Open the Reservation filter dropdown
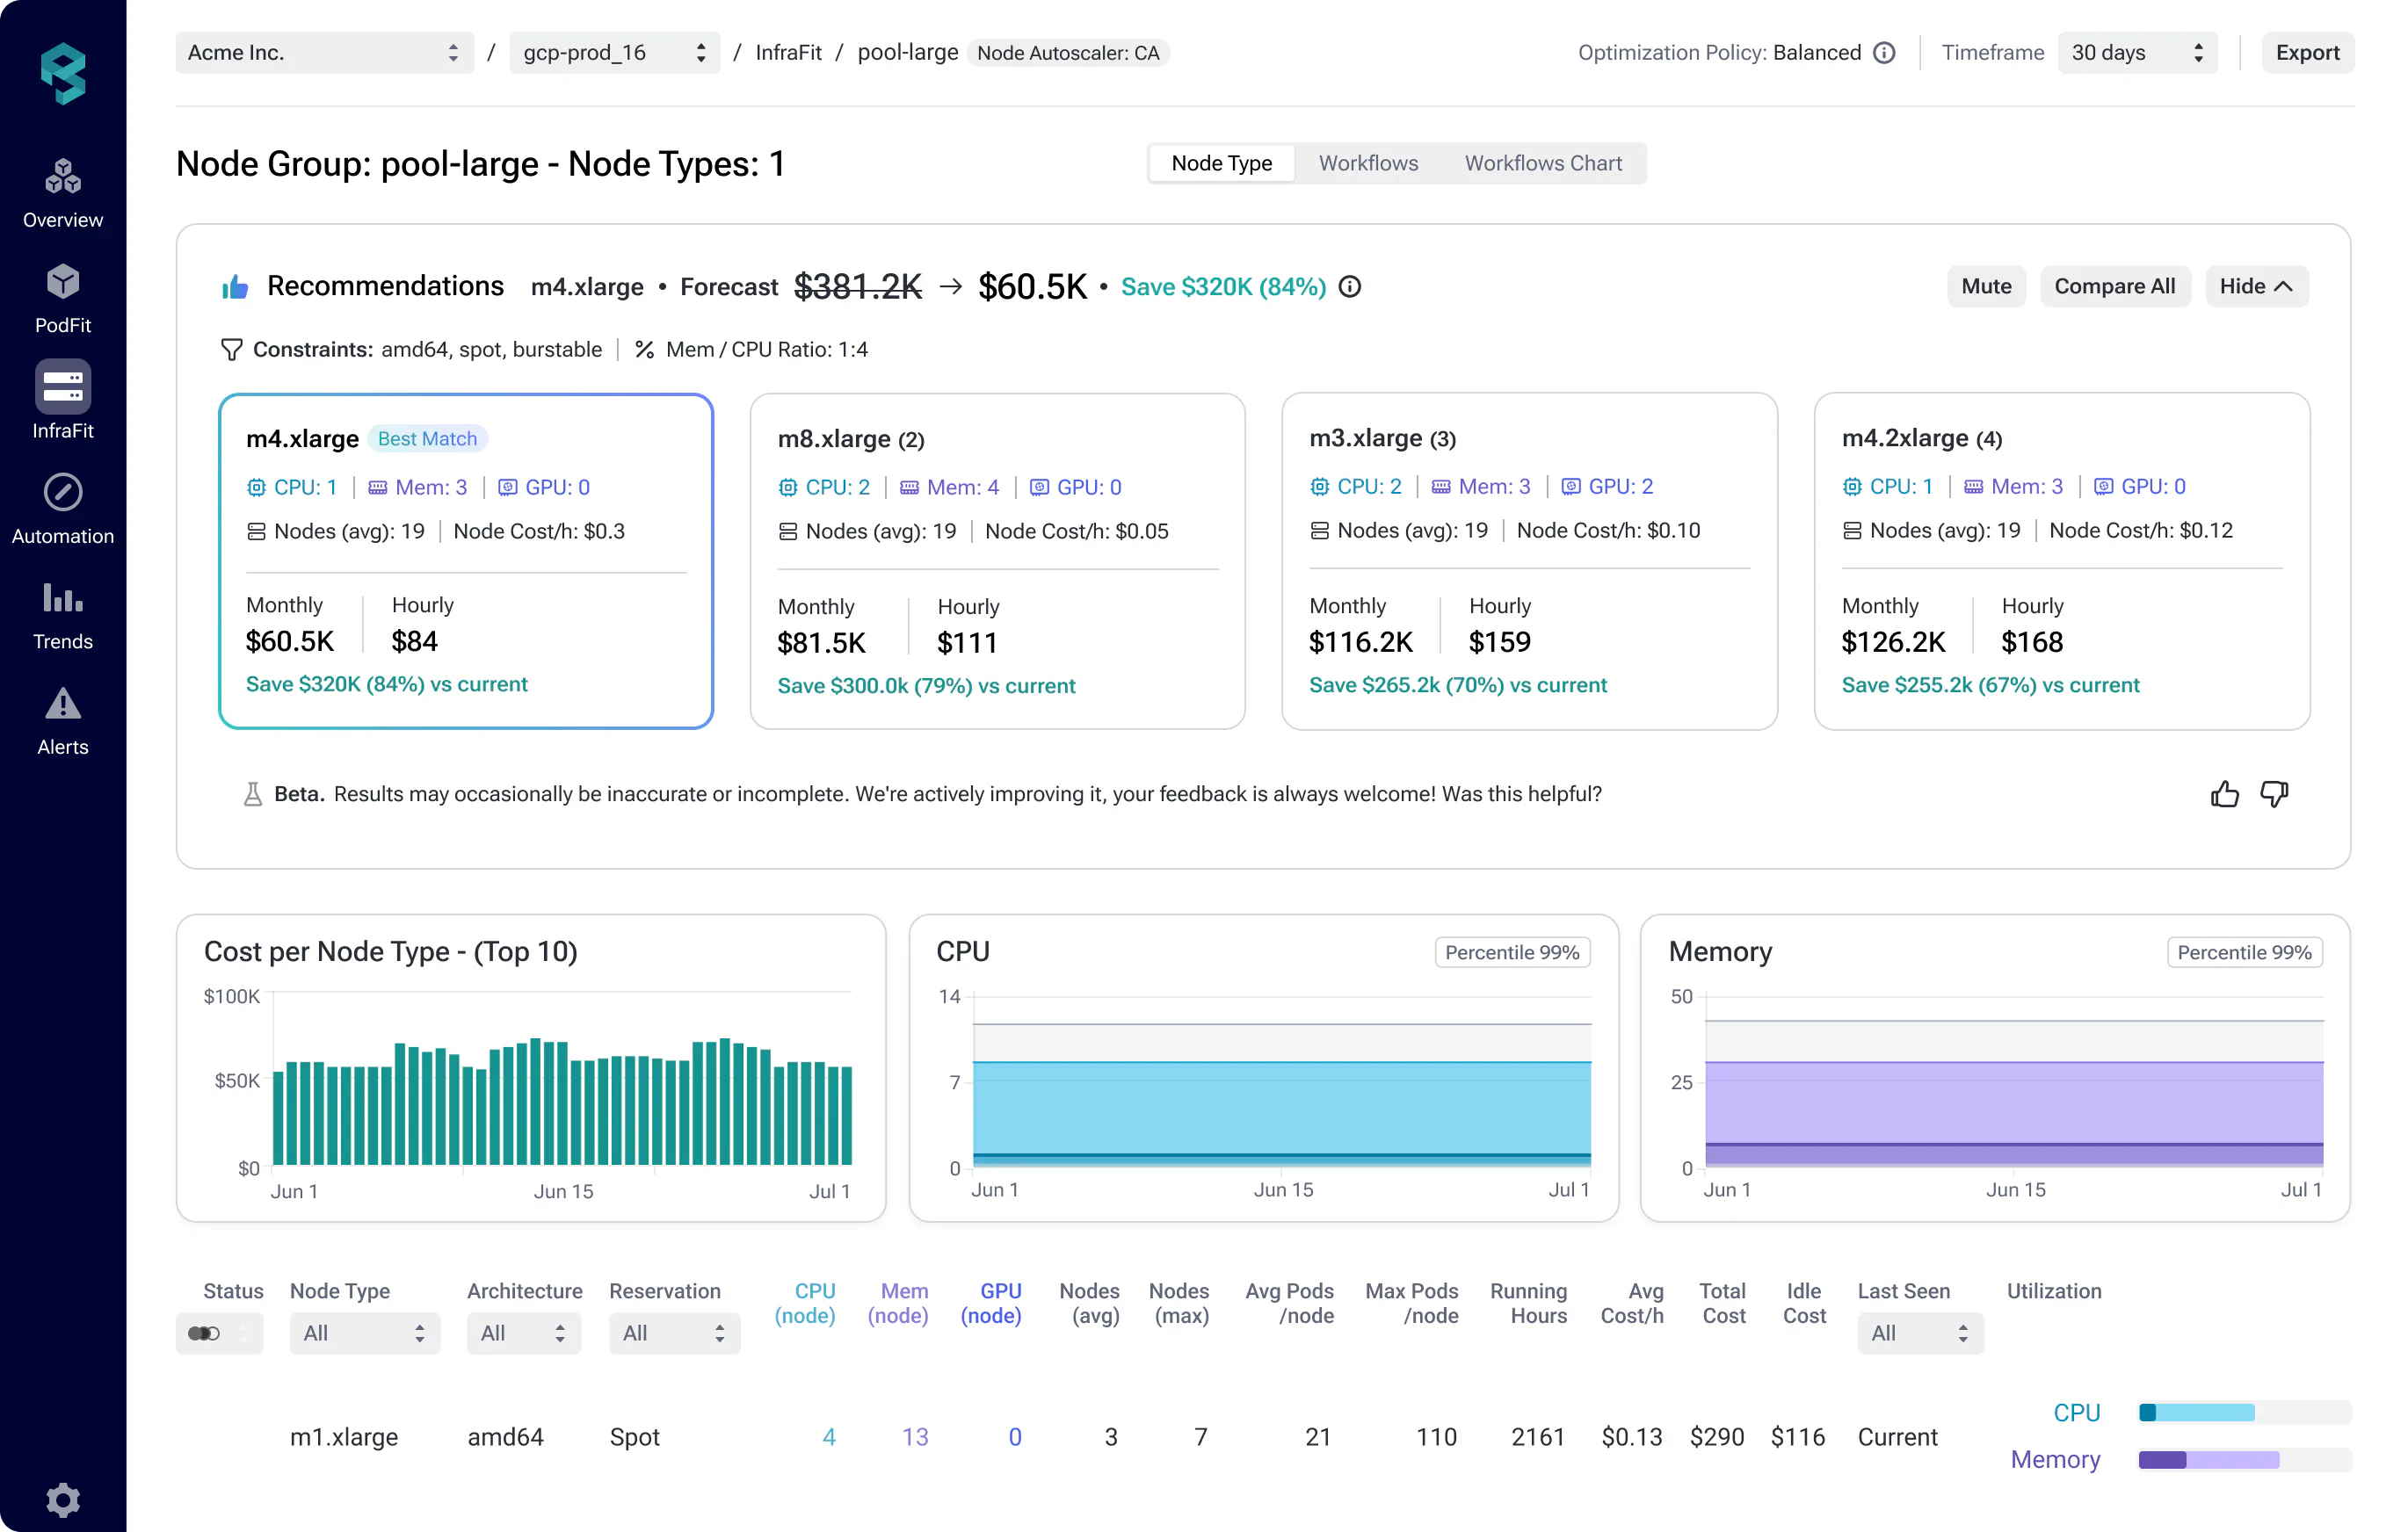 click(674, 1333)
